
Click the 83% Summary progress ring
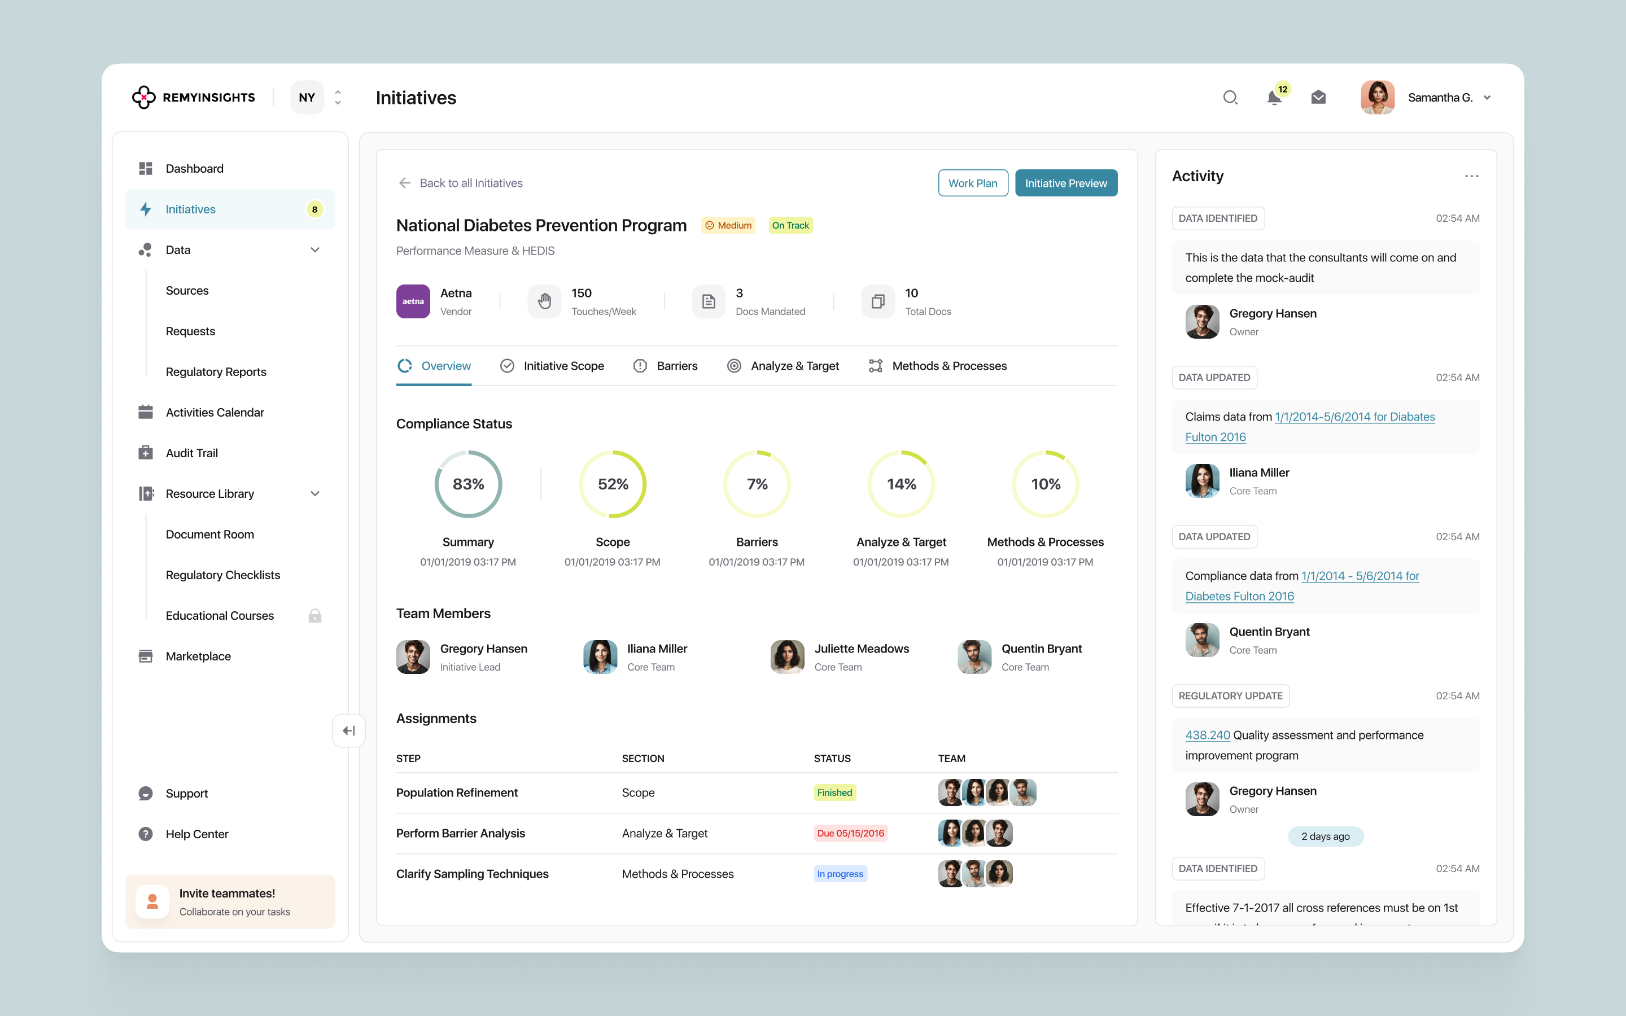468,484
